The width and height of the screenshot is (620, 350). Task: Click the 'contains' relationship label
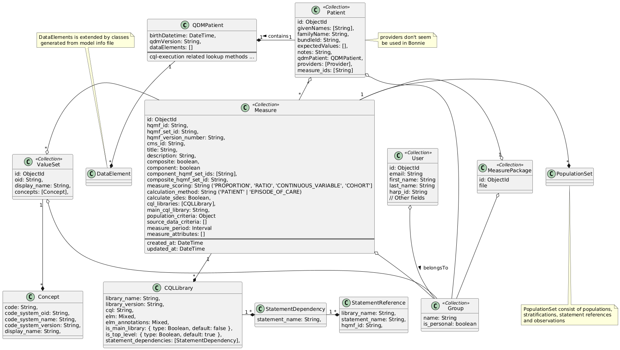(278, 36)
